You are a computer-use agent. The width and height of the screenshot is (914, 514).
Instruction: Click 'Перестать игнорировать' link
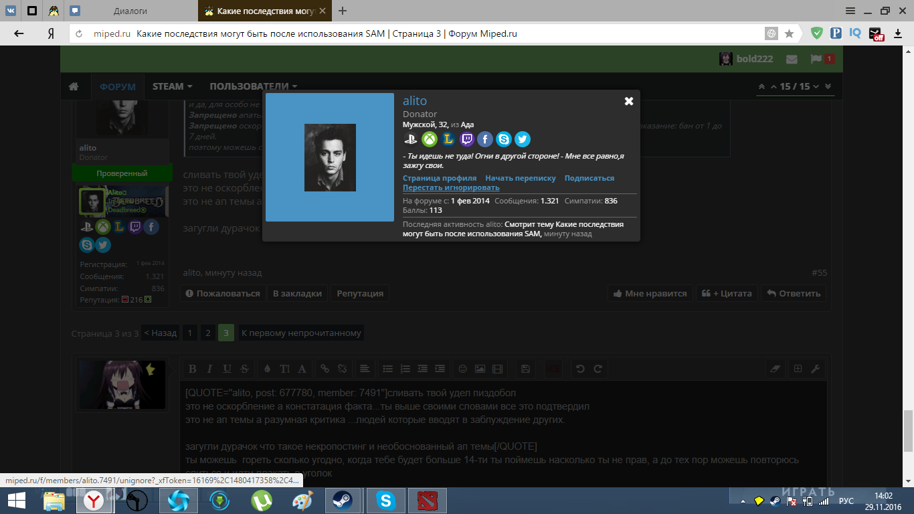point(451,187)
